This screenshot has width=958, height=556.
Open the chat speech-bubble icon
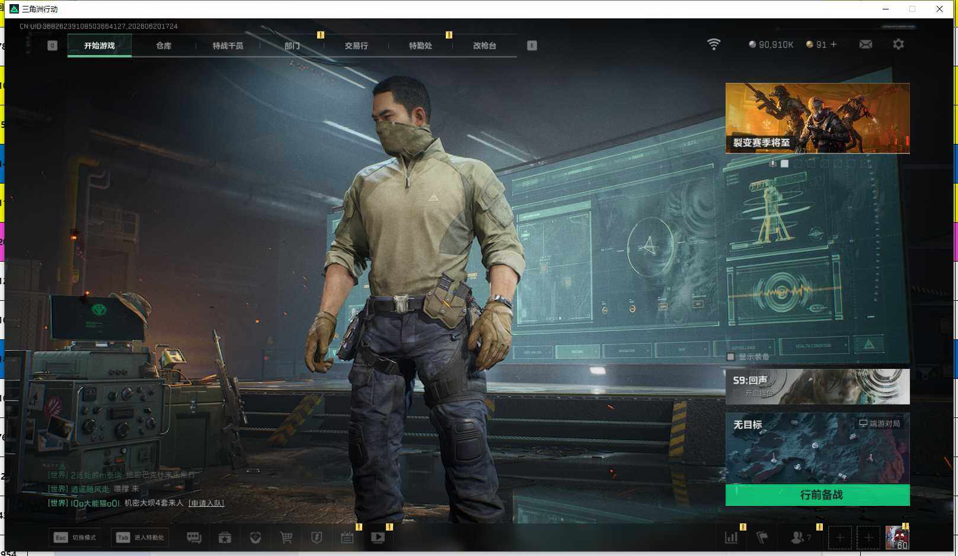point(194,538)
